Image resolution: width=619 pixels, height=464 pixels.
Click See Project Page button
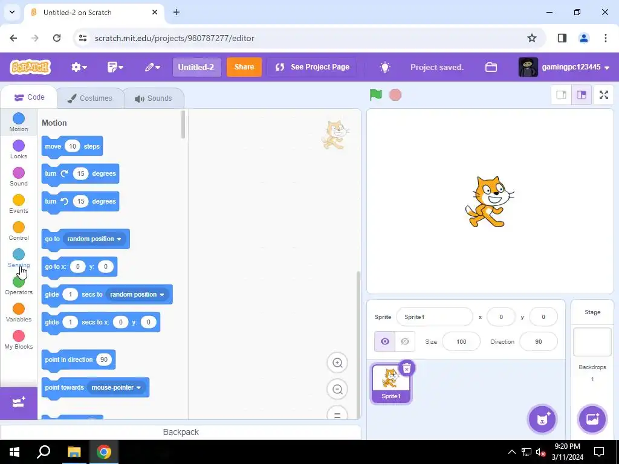[x=312, y=67]
